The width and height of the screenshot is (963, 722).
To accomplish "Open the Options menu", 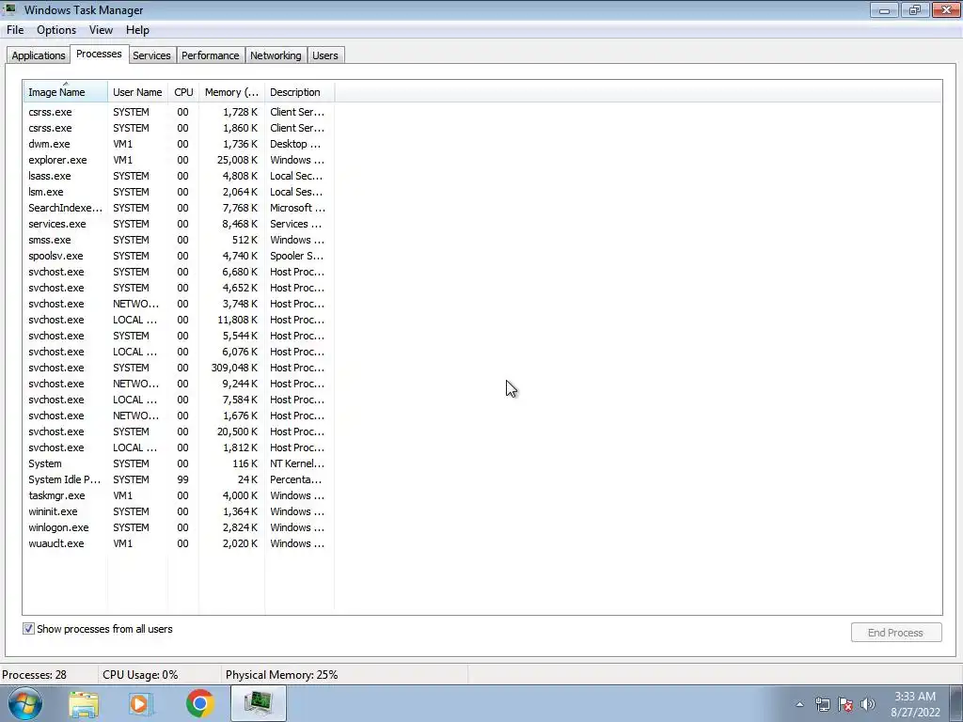I will [x=56, y=30].
